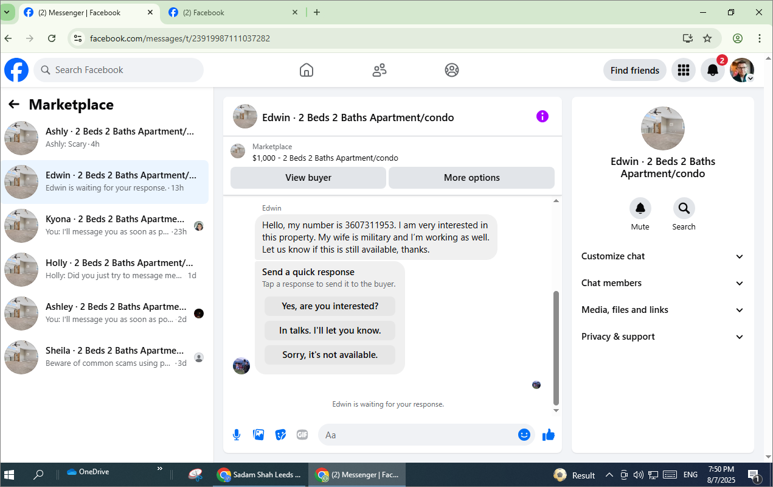Send a thumbs-up like
773x487 pixels.
[x=549, y=435]
